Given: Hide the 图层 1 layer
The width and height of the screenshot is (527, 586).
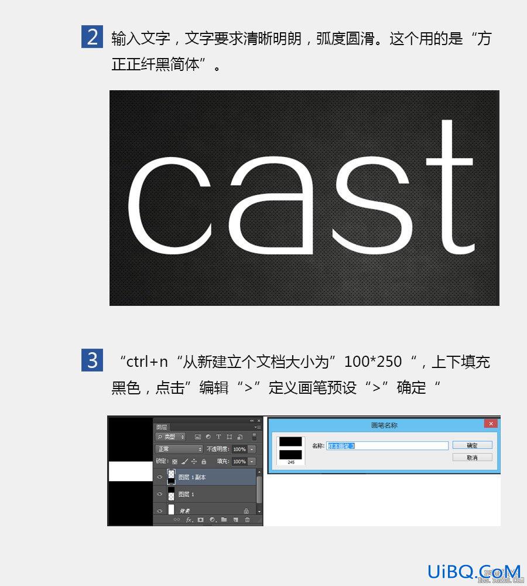Looking at the screenshot, I should tap(160, 493).
